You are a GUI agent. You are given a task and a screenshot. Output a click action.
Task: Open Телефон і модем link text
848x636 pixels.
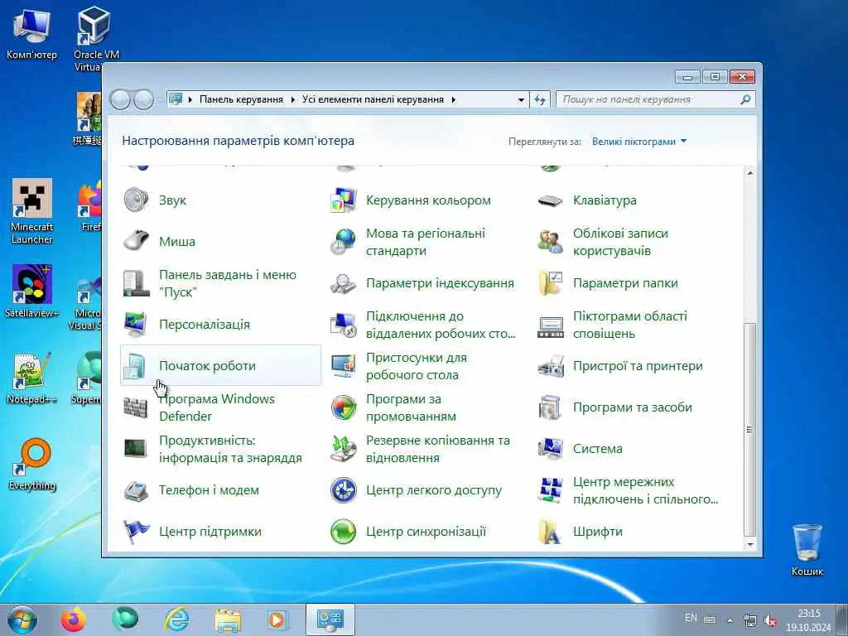point(209,490)
